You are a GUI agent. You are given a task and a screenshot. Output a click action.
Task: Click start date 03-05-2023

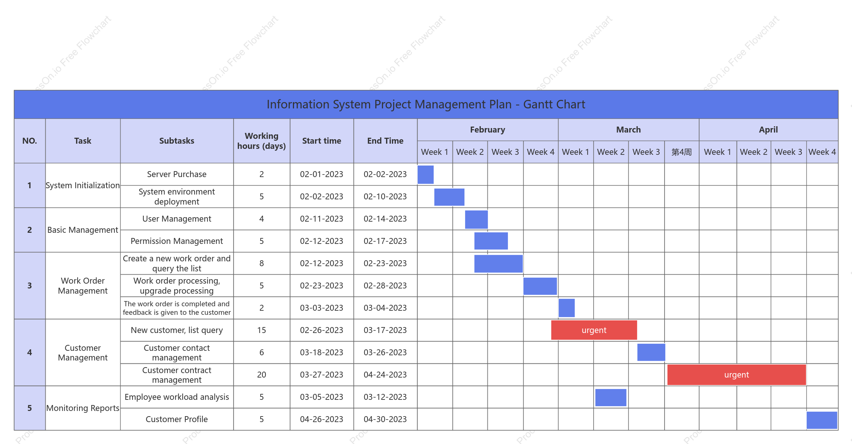coord(321,397)
